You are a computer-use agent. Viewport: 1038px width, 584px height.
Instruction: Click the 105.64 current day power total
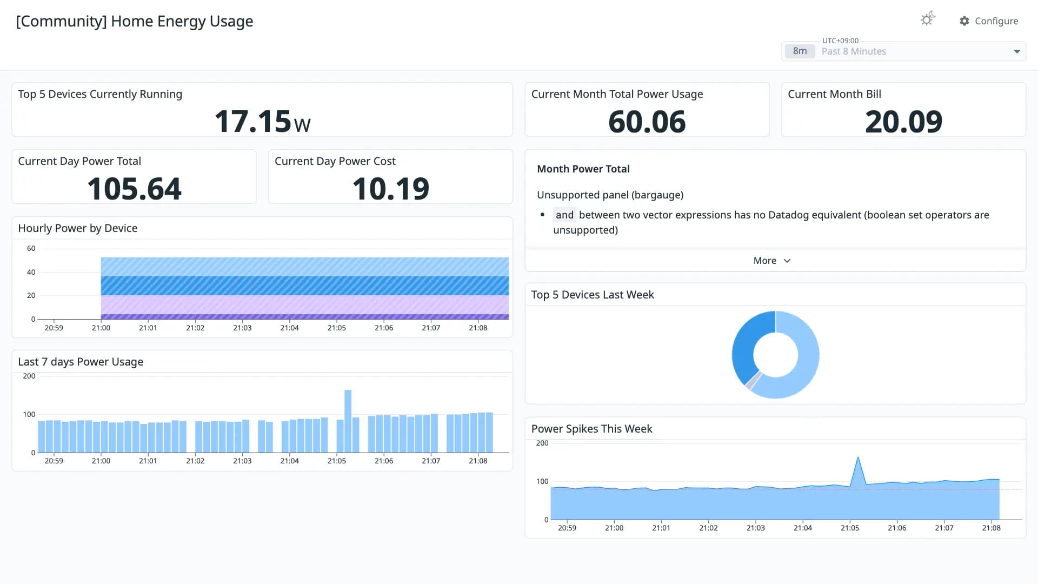pos(134,189)
